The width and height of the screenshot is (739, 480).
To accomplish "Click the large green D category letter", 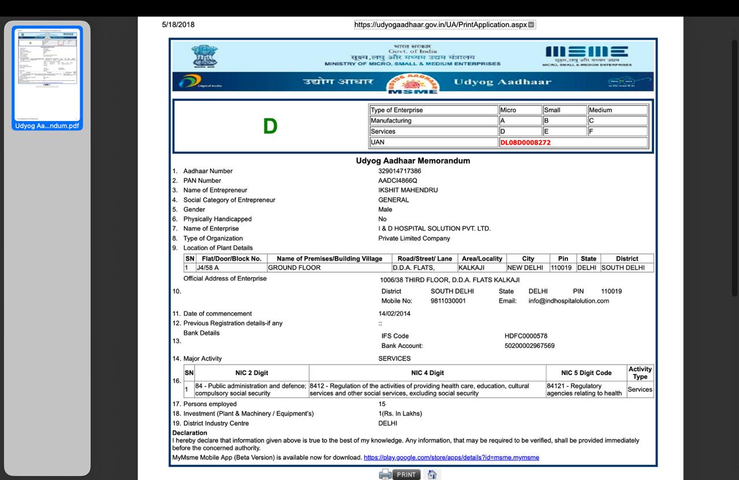I will [270, 126].
